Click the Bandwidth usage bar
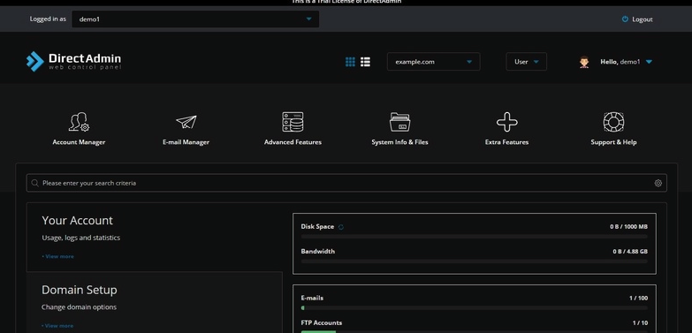 click(x=475, y=261)
